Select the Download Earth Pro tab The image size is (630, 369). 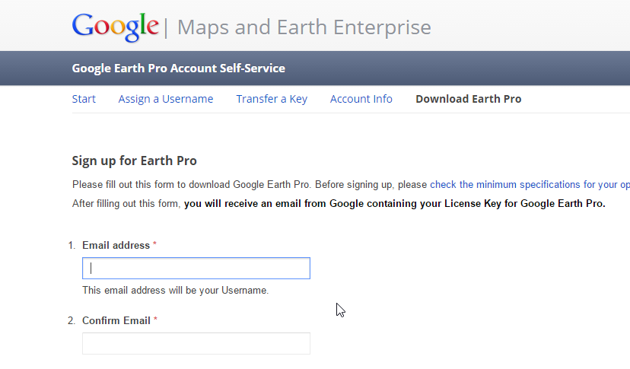468,99
